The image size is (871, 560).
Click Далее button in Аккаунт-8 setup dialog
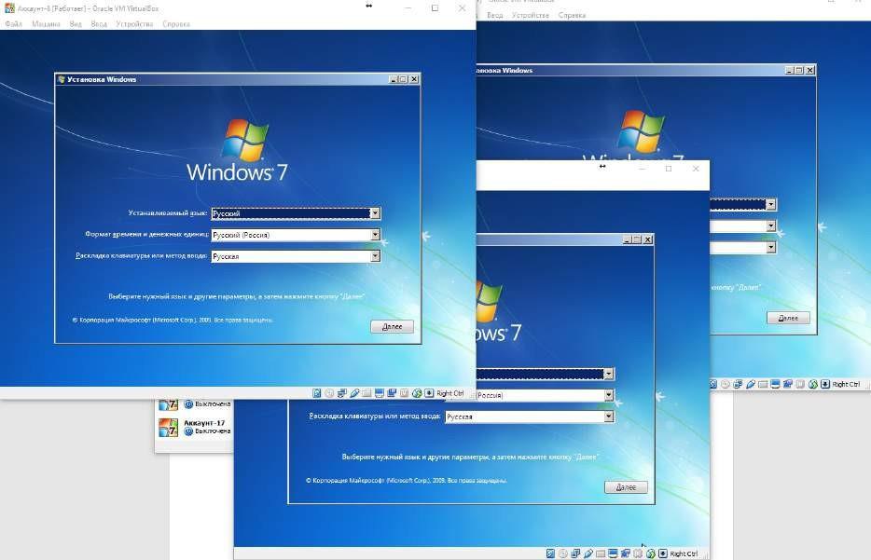coord(393,326)
